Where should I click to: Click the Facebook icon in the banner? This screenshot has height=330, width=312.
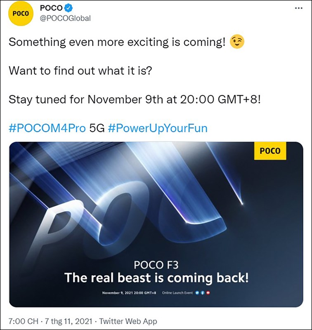pos(203,293)
